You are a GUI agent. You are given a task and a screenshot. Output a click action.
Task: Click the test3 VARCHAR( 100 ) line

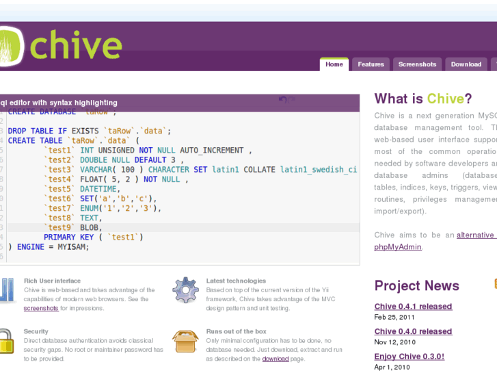coord(200,170)
